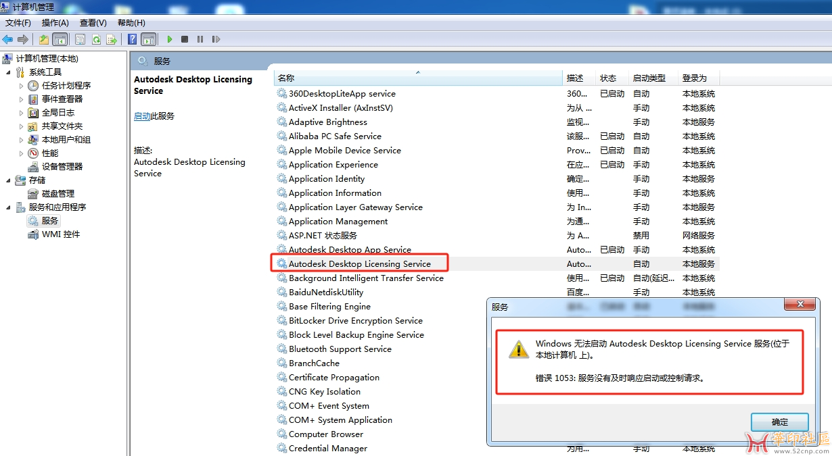
Task: Select ASP.NET 状态服务 row
Action: [496, 236]
